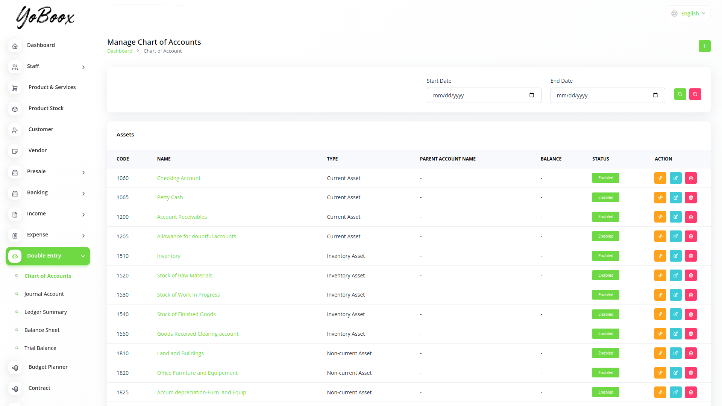722x406 pixels.
Task: Click the green search filter button
Action: click(680, 94)
